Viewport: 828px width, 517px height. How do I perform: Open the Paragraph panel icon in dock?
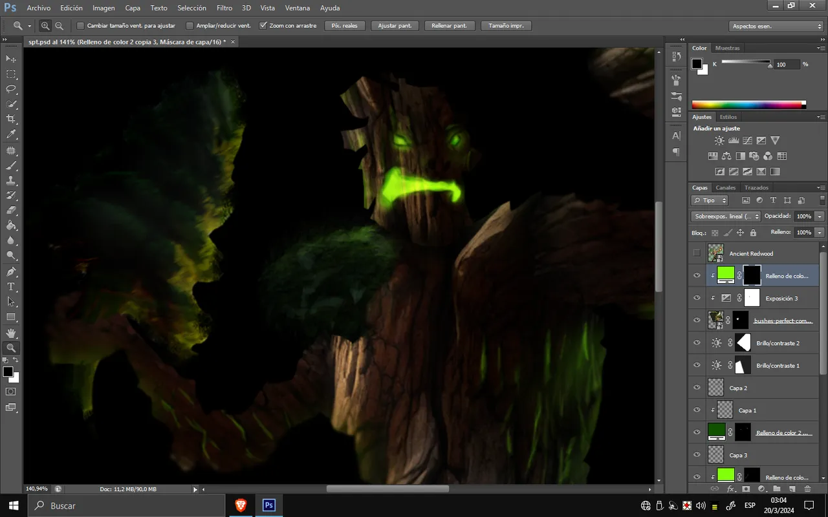(x=676, y=152)
